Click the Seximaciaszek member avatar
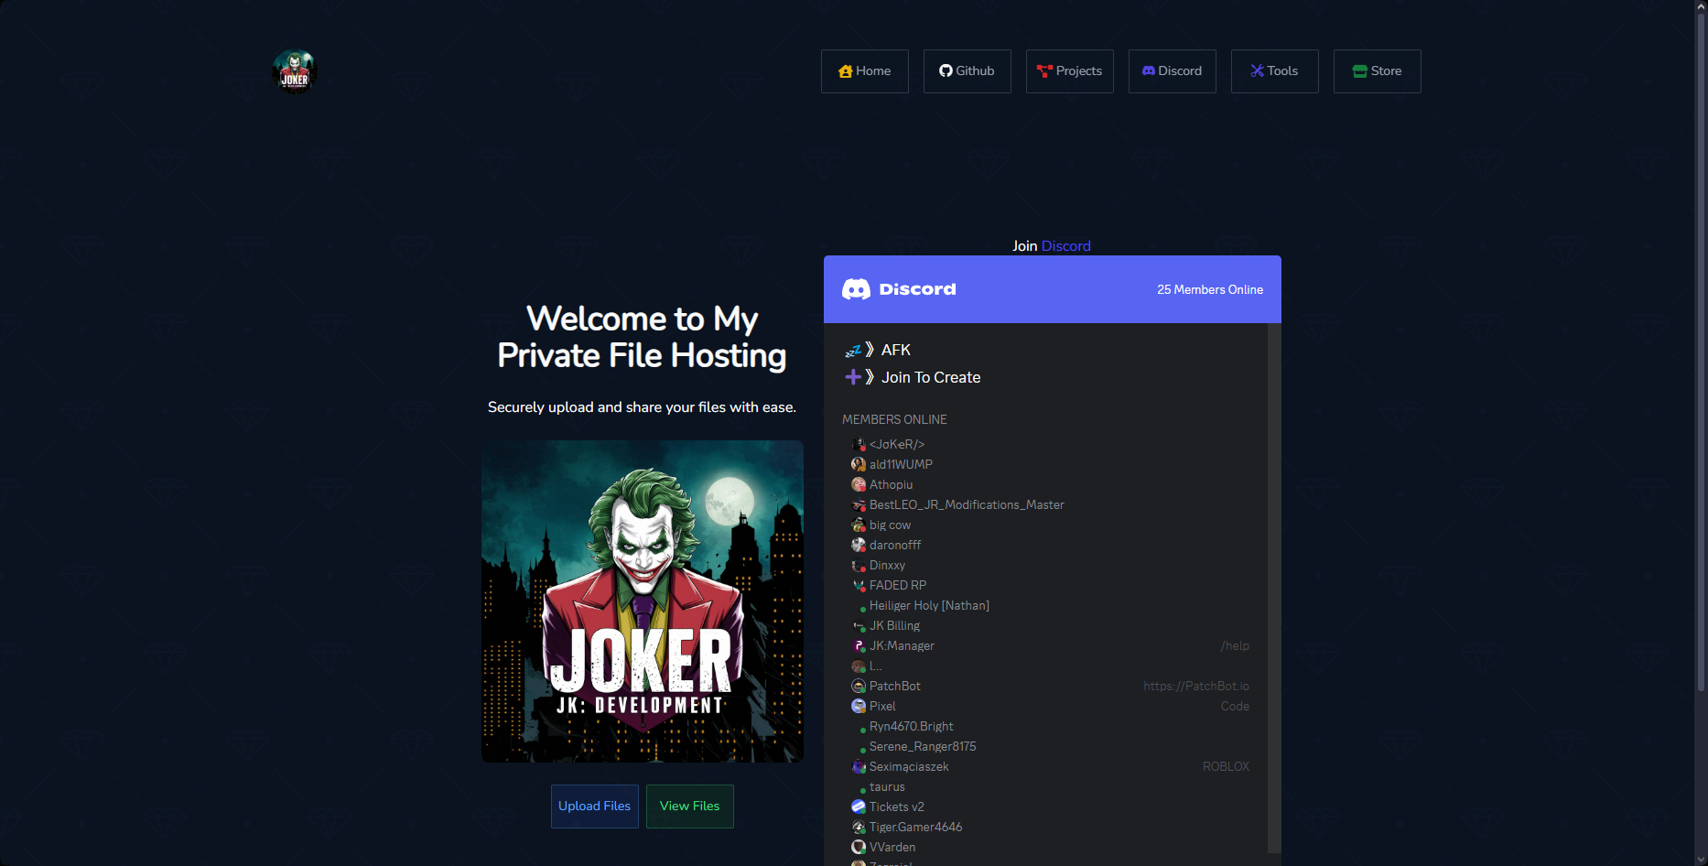 pos(859,767)
